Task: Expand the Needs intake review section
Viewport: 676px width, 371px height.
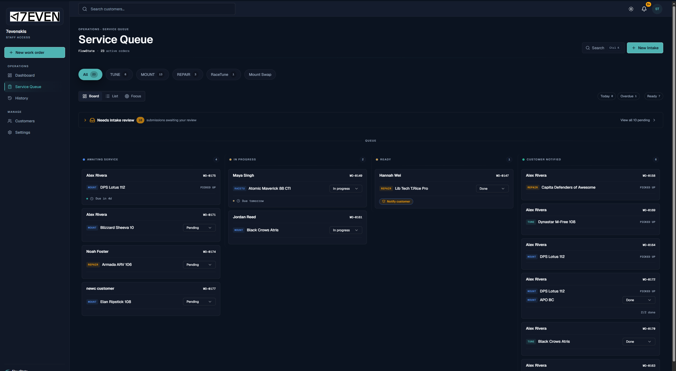Action: (x=85, y=120)
